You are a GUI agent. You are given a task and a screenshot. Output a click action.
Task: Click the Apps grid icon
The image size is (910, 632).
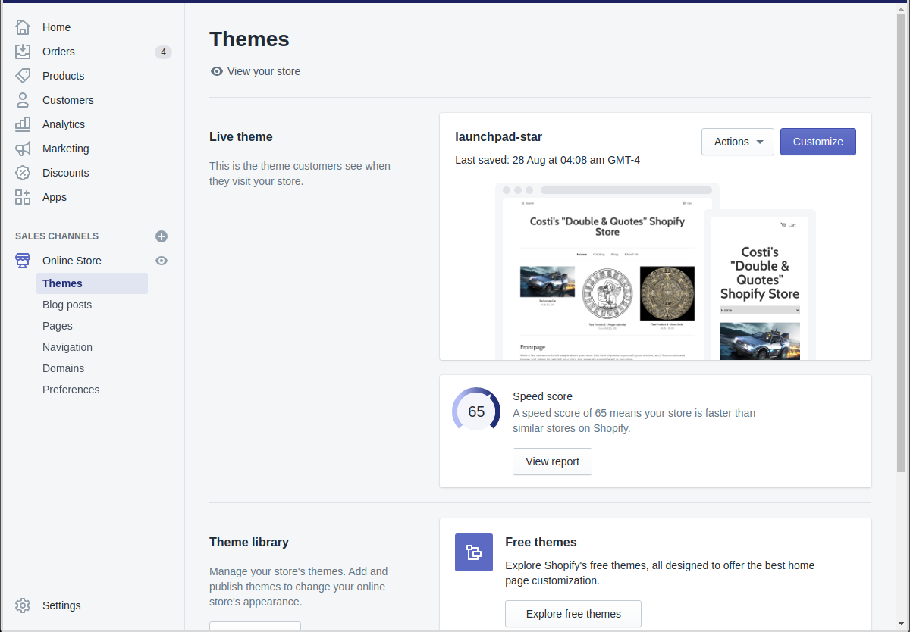point(23,197)
